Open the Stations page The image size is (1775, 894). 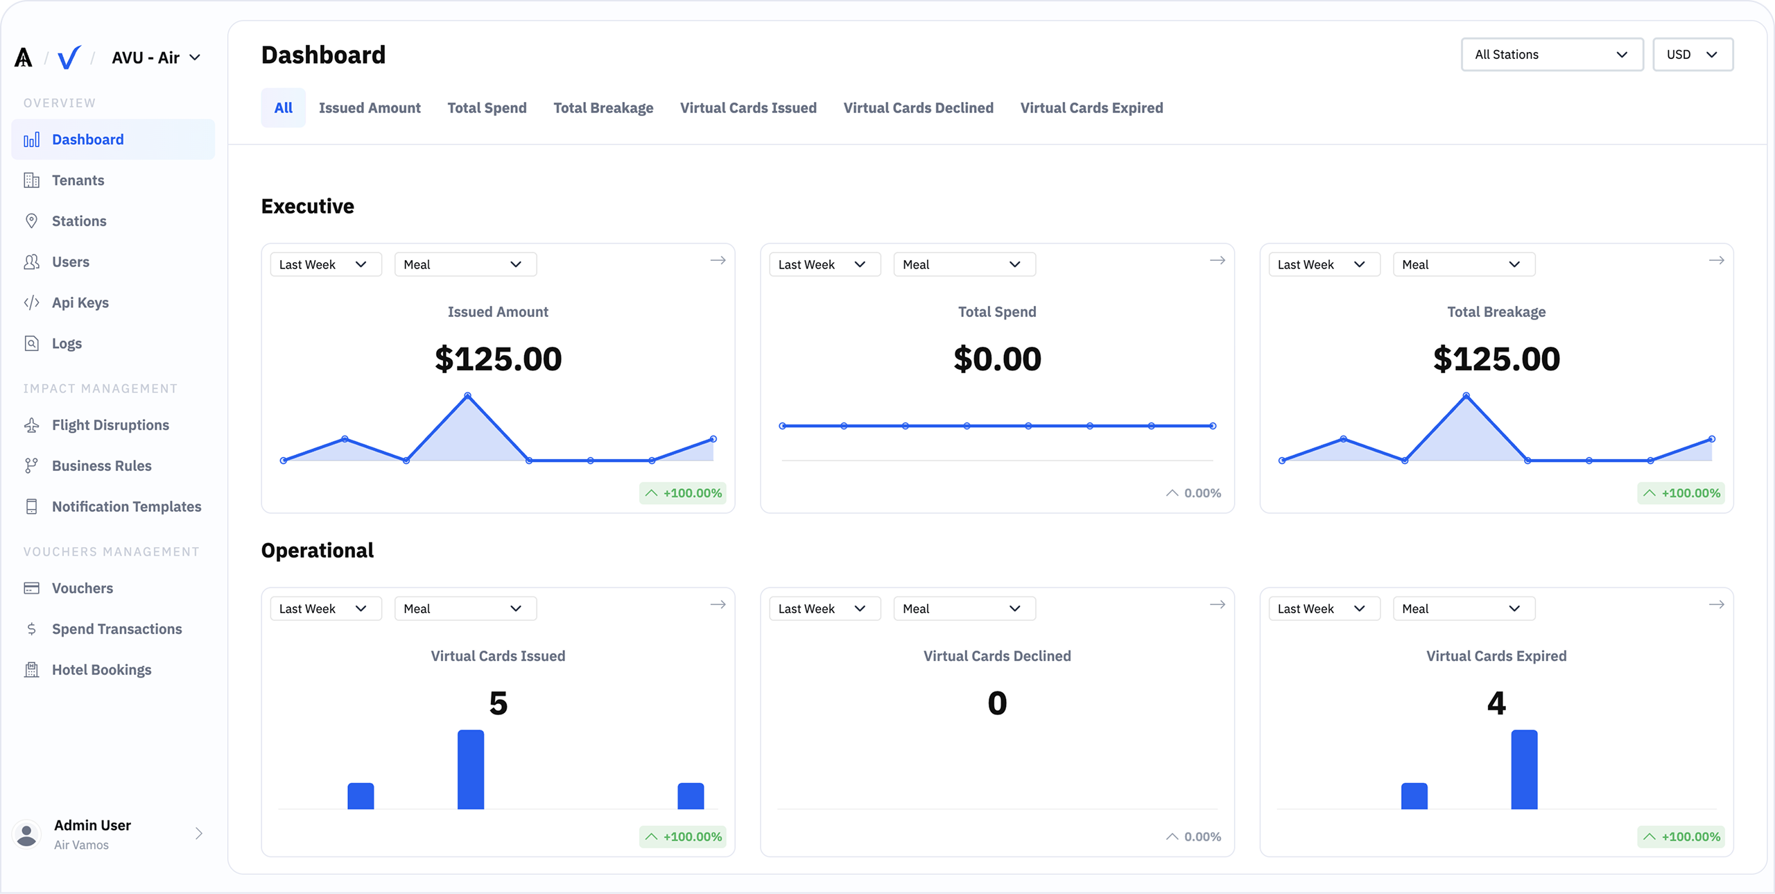[x=78, y=221]
